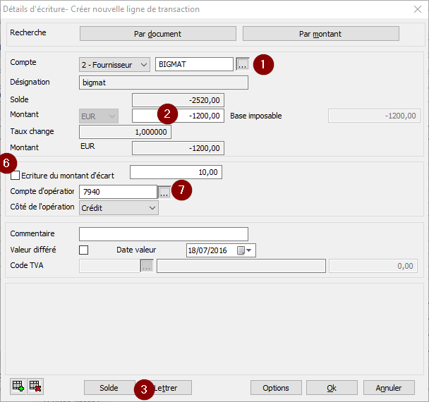The width and height of the screenshot is (429, 402).
Task: Click into the Commentaire text field
Action: 163,233
